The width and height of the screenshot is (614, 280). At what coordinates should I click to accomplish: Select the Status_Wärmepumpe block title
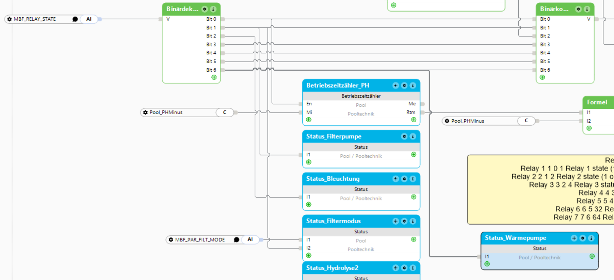(515, 238)
